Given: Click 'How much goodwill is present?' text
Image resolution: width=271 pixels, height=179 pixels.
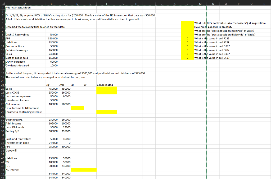Looking at the screenshot, I should 213,27.
